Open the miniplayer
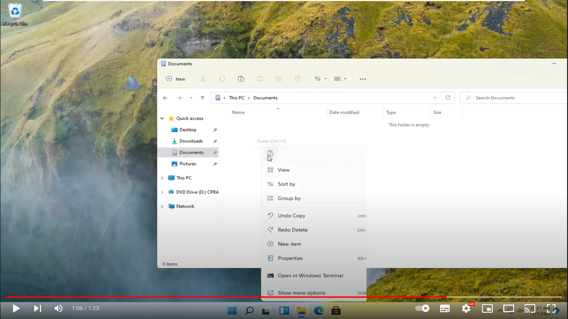The height and width of the screenshot is (319, 568). click(487, 308)
